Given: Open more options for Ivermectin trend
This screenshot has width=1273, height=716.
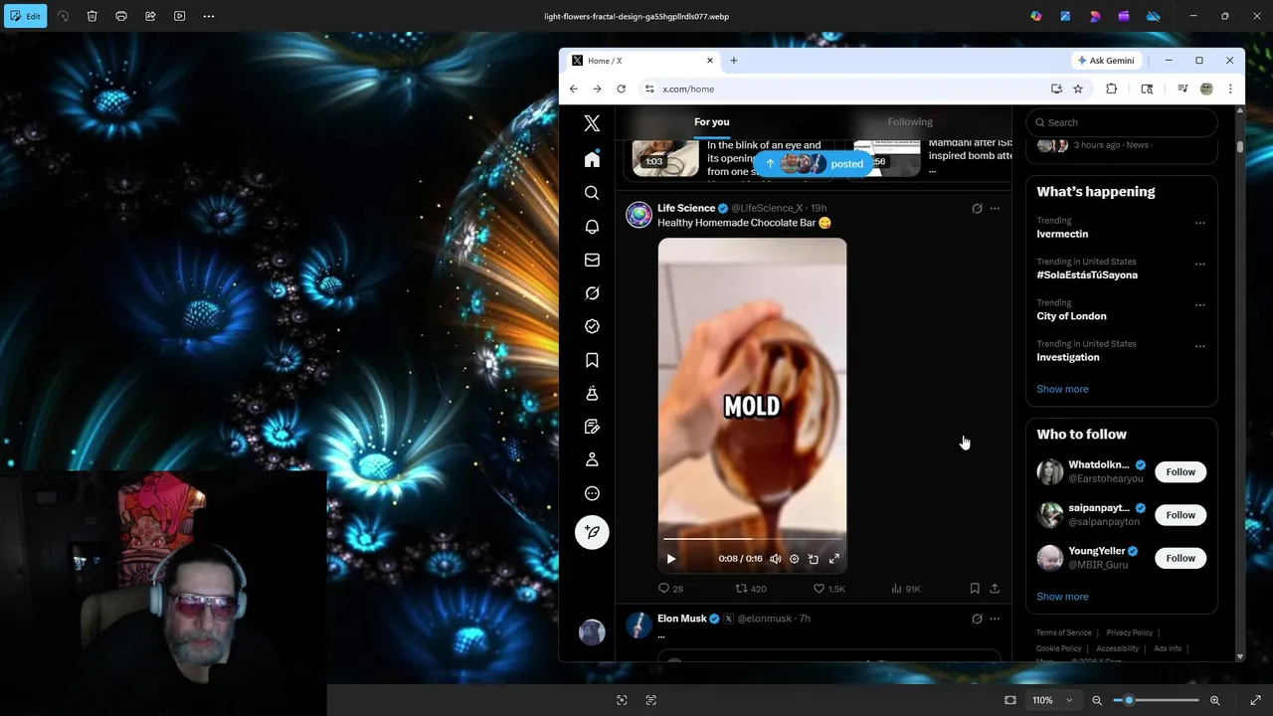Looking at the screenshot, I should [x=1200, y=223].
